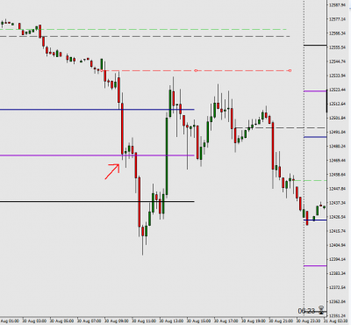Click the vertical dotted period separator line
Image resolution: width=351 pixels, height=325 pixels.
[x=304, y=158]
